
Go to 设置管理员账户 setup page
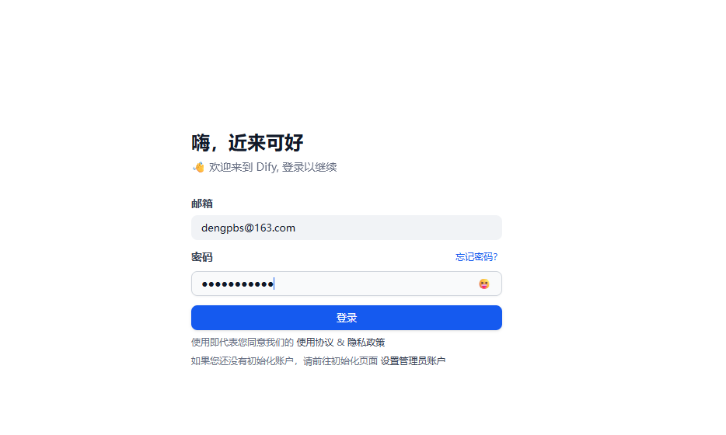tap(413, 361)
